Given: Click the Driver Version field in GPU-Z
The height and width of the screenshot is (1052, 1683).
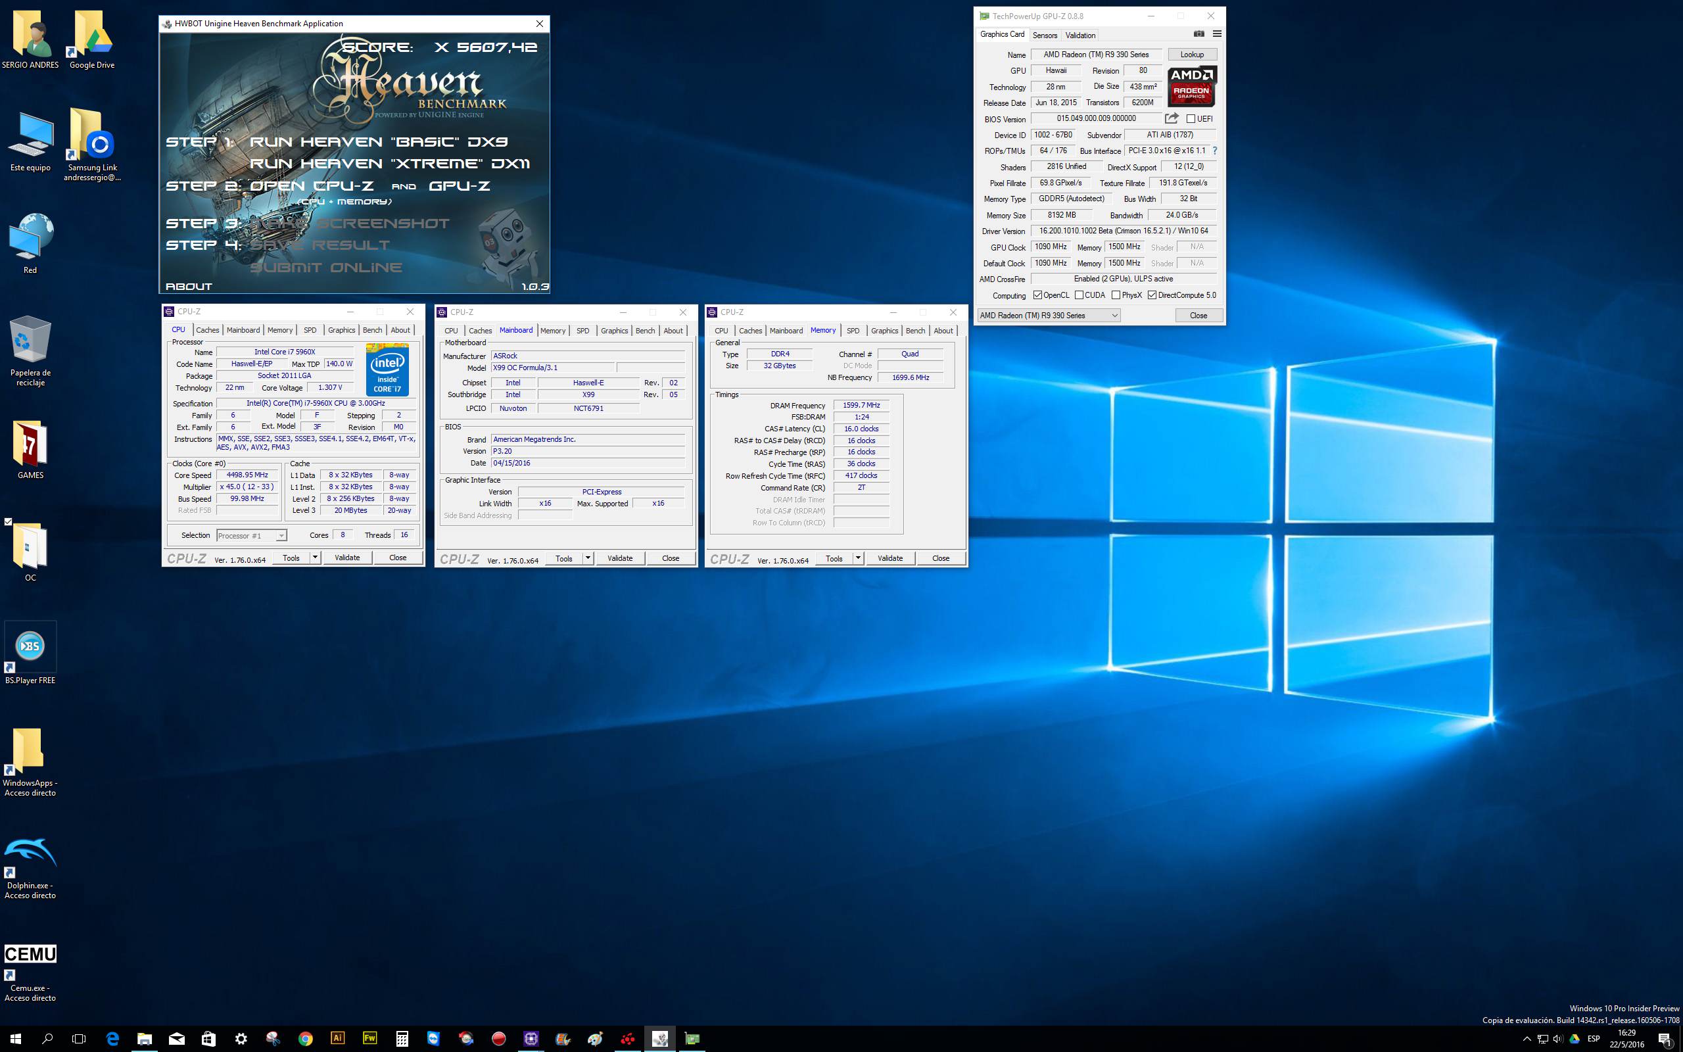Looking at the screenshot, I should [1123, 231].
